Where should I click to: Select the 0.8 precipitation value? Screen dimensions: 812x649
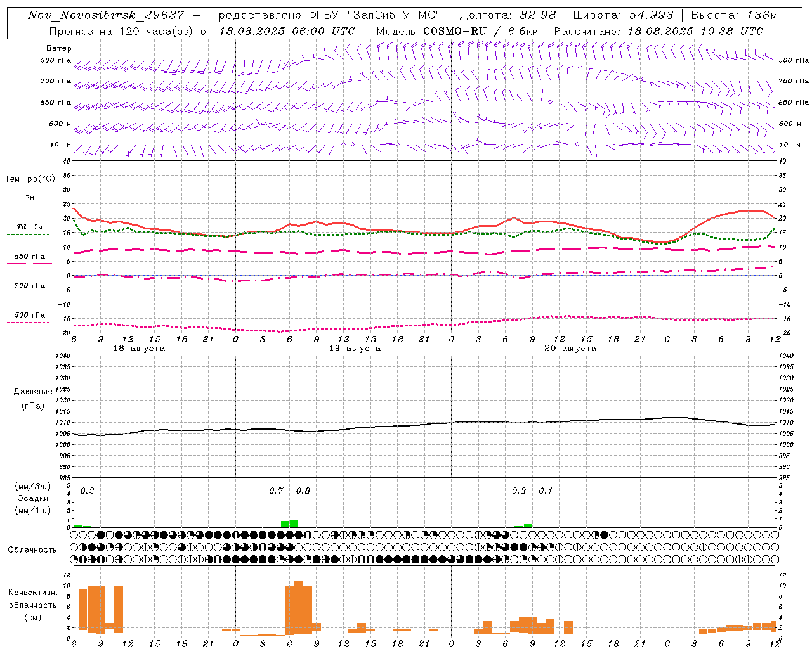click(303, 491)
